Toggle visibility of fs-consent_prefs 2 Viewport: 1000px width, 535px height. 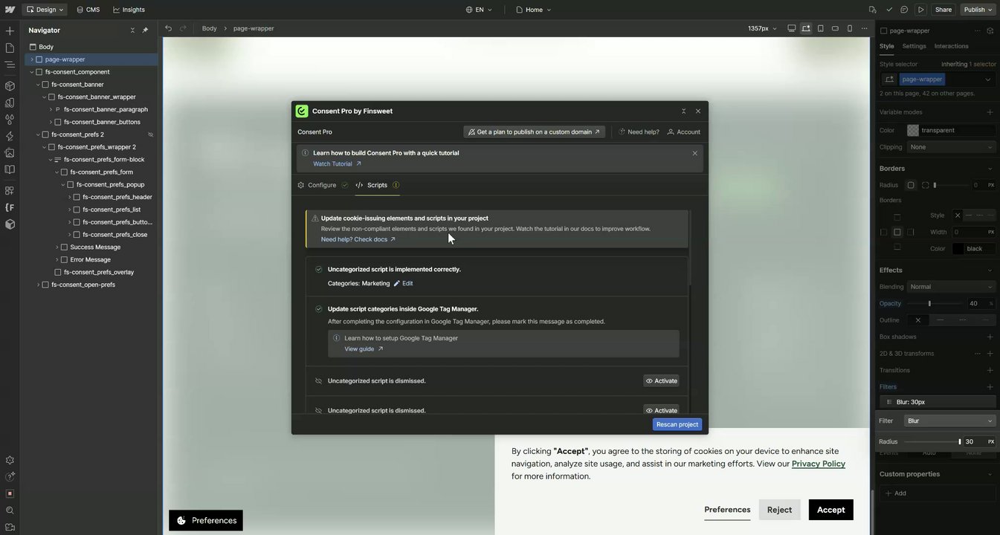tap(150, 134)
